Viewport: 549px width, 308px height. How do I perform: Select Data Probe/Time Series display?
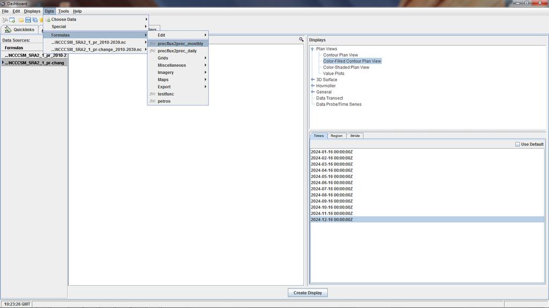pos(339,104)
